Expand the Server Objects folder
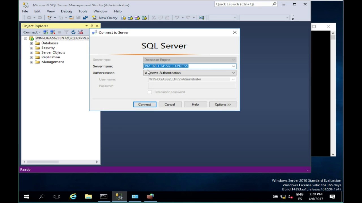The width and height of the screenshot is (362, 203). click(31, 53)
